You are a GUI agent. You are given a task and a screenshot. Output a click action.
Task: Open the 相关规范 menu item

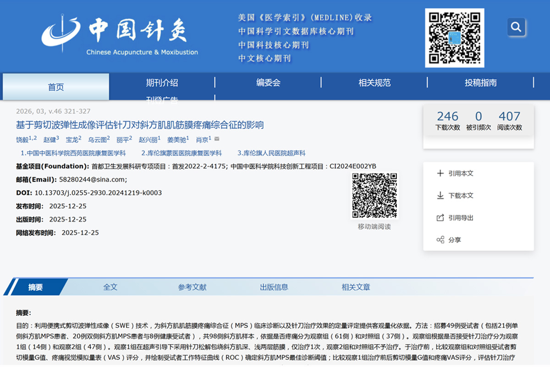374,83
